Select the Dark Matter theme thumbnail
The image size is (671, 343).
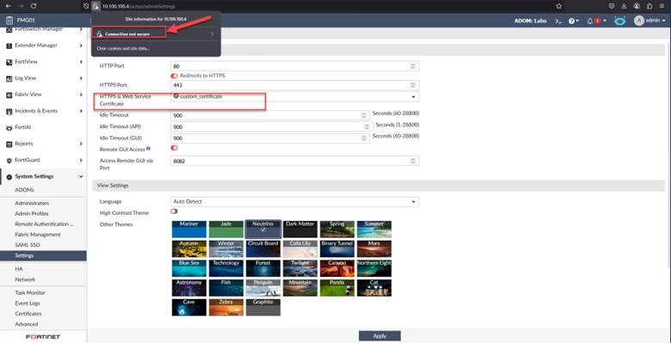[x=300, y=230]
